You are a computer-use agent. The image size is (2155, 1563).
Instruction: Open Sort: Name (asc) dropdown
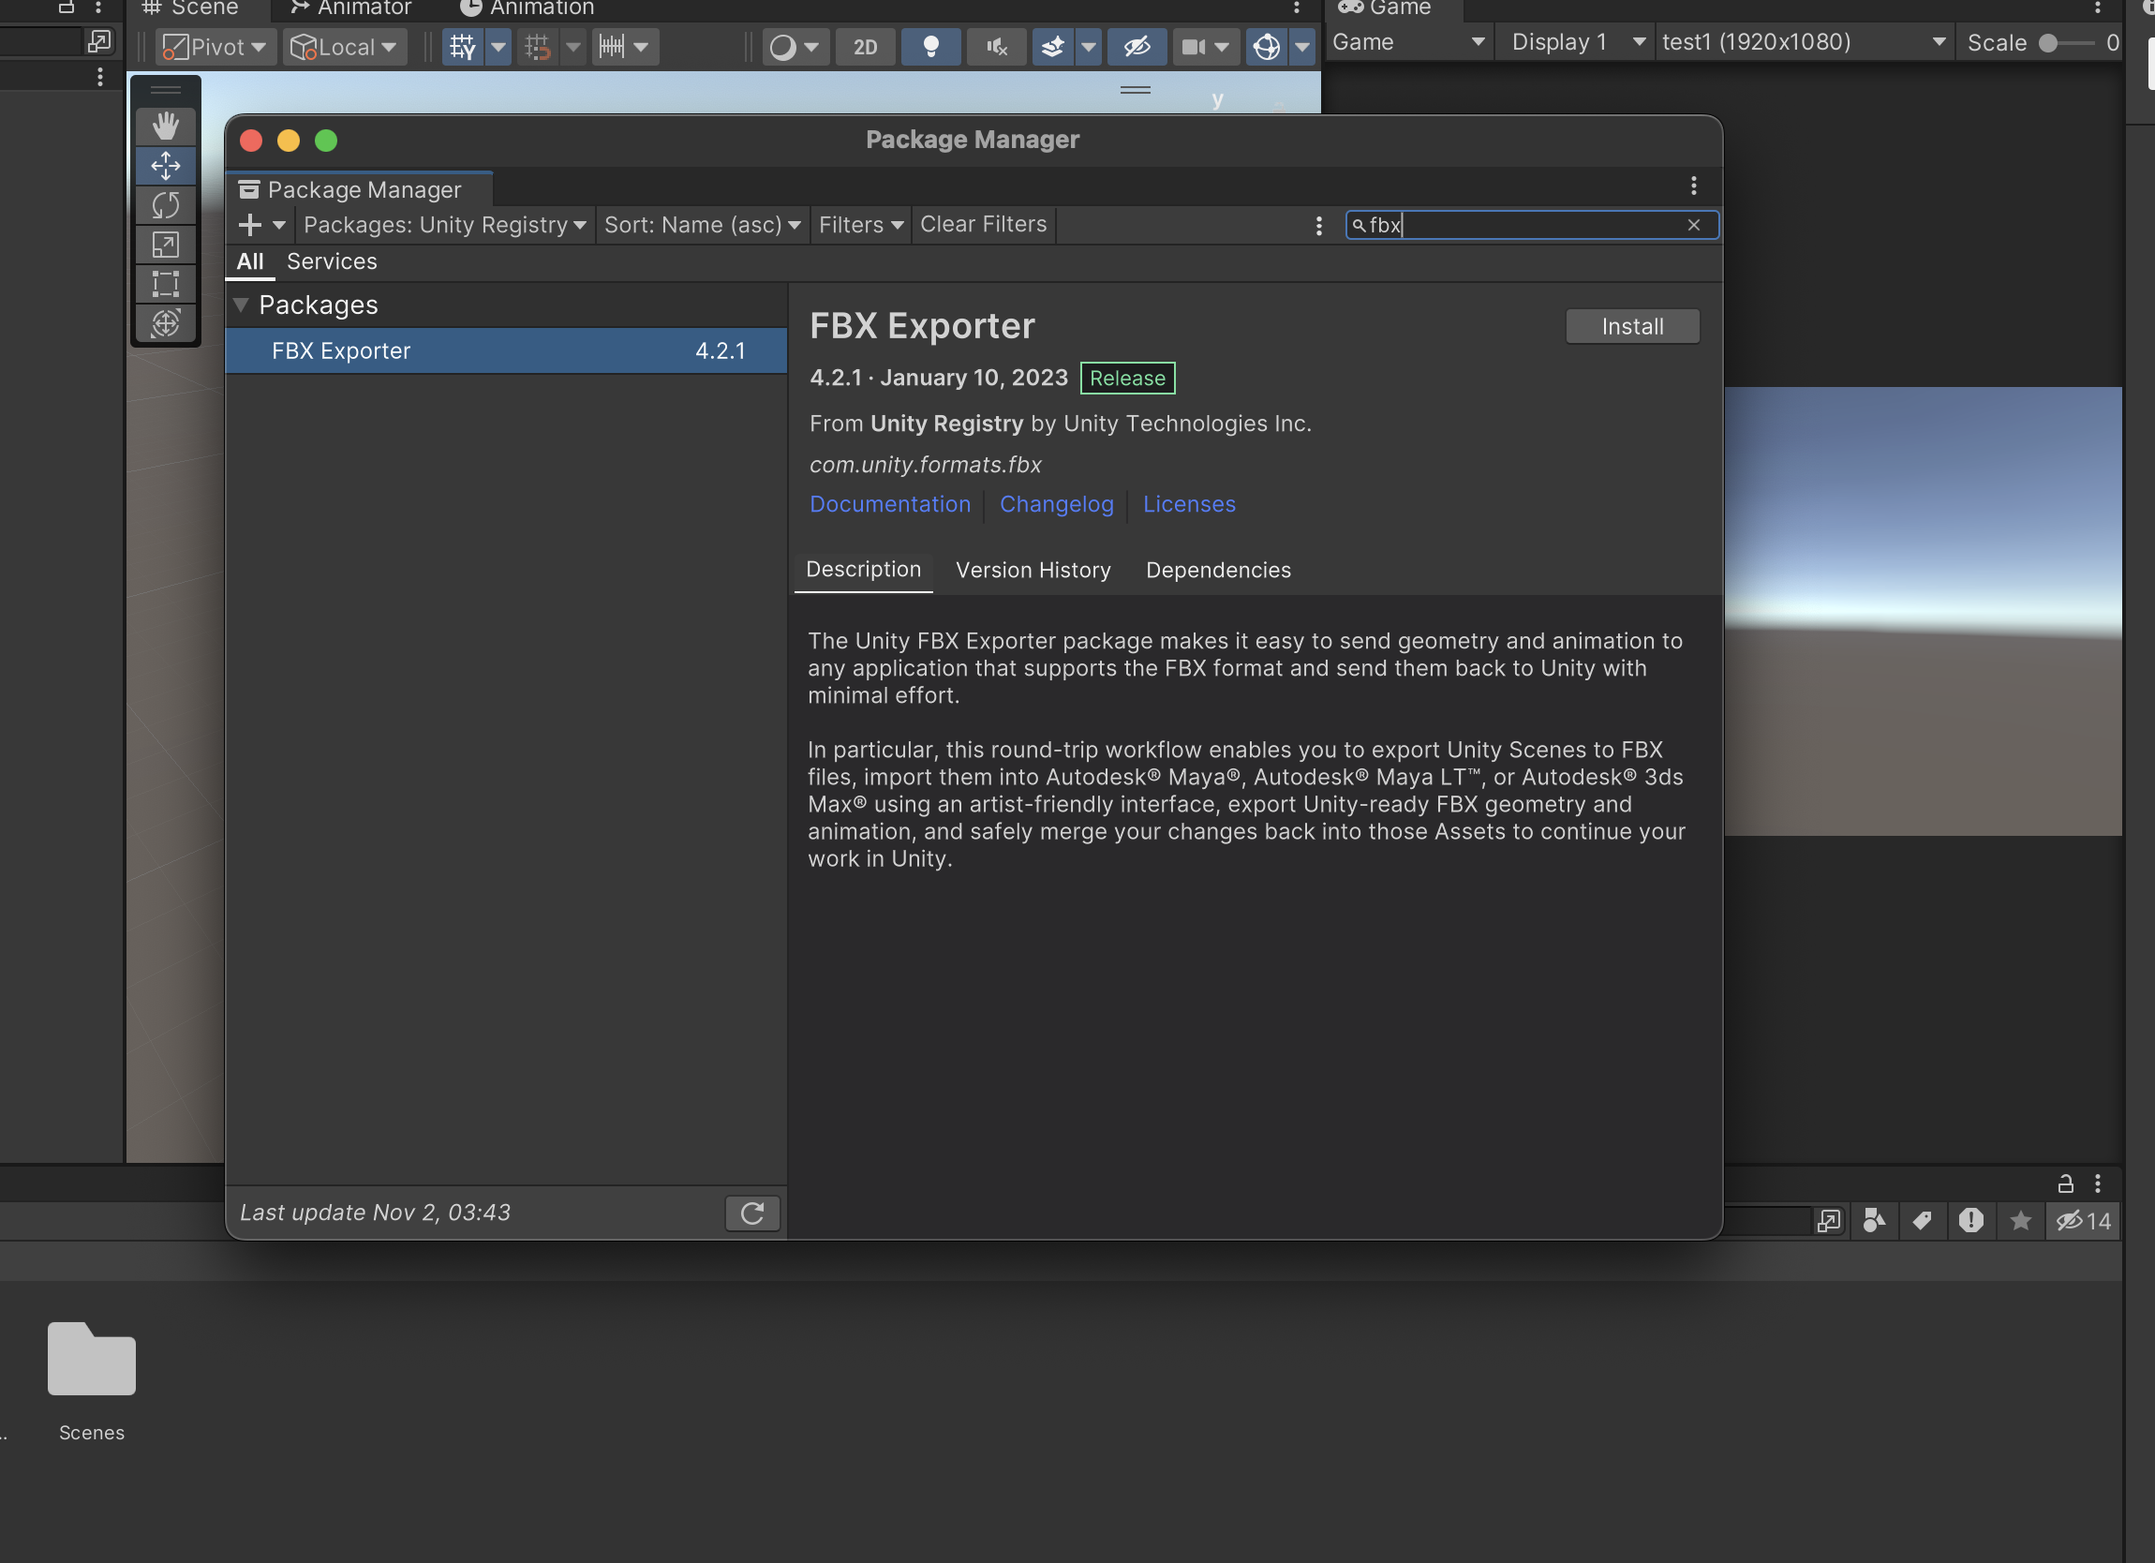(x=702, y=225)
